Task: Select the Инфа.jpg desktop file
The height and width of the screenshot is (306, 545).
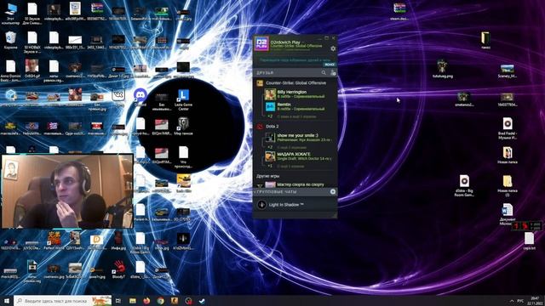Action: tap(118, 241)
